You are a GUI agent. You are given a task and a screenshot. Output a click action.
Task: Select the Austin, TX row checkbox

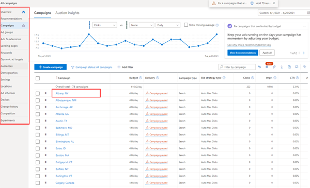point(38,121)
